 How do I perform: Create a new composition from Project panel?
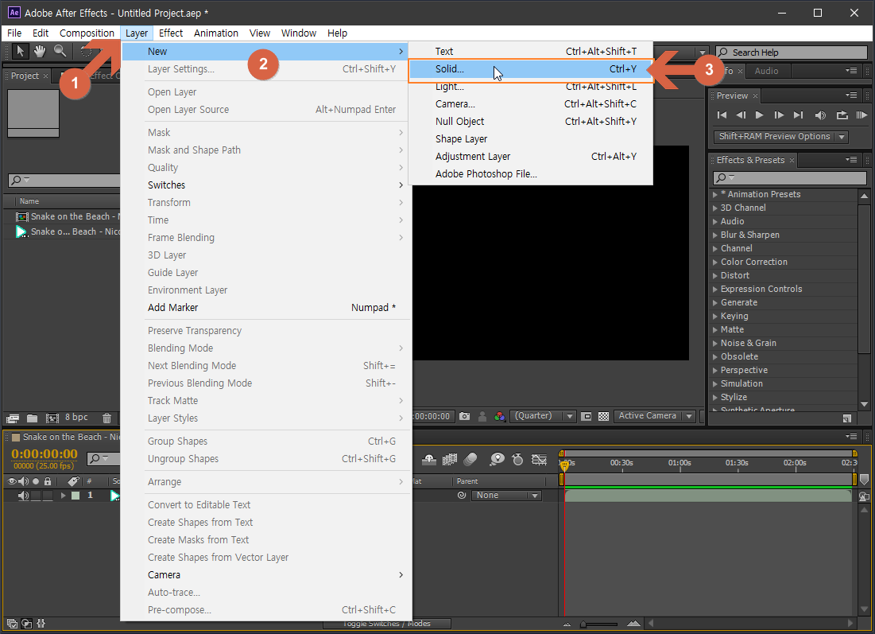point(52,418)
